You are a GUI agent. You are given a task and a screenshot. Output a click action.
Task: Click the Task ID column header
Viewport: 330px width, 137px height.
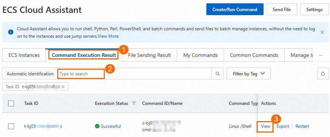(31, 103)
